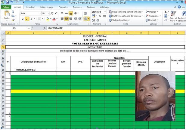Click the Insérer cells button
This screenshot has width=186, height=130.
click(152, 12)
